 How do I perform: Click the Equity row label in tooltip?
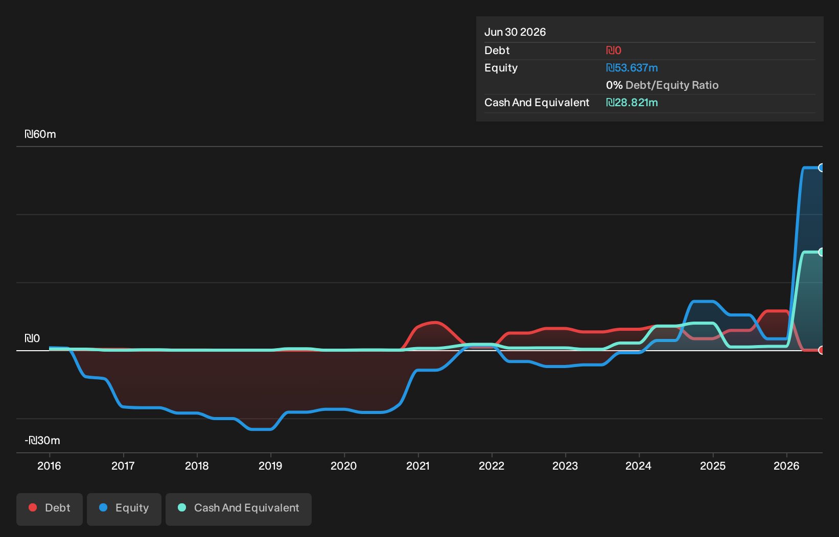pos(501,68)
